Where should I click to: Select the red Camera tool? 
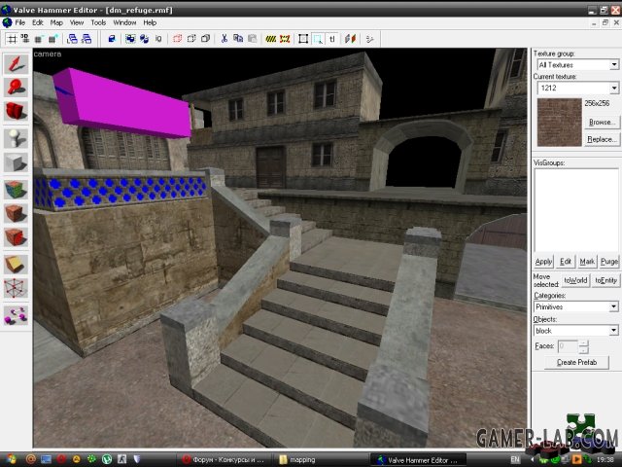[16, 110]
